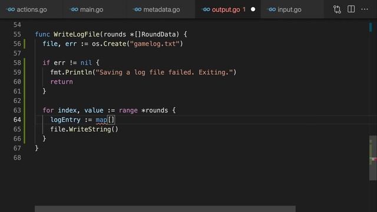Click the error count 1 on output.go tab
Image resolution: width=377 pixels, height=212 pixels.
tap(244, 9)
